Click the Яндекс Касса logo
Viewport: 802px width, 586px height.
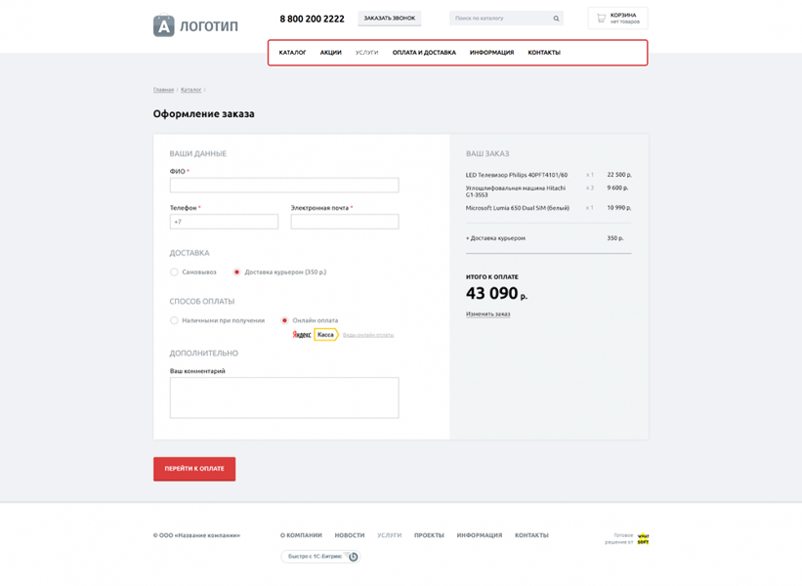(x=316, y=335)
